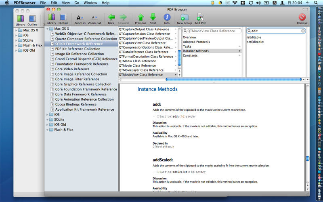Image resolution: width=323 pixels, height=202 pixels.
Task: Expand Mac OS X folder in background window
Action: 16,30
